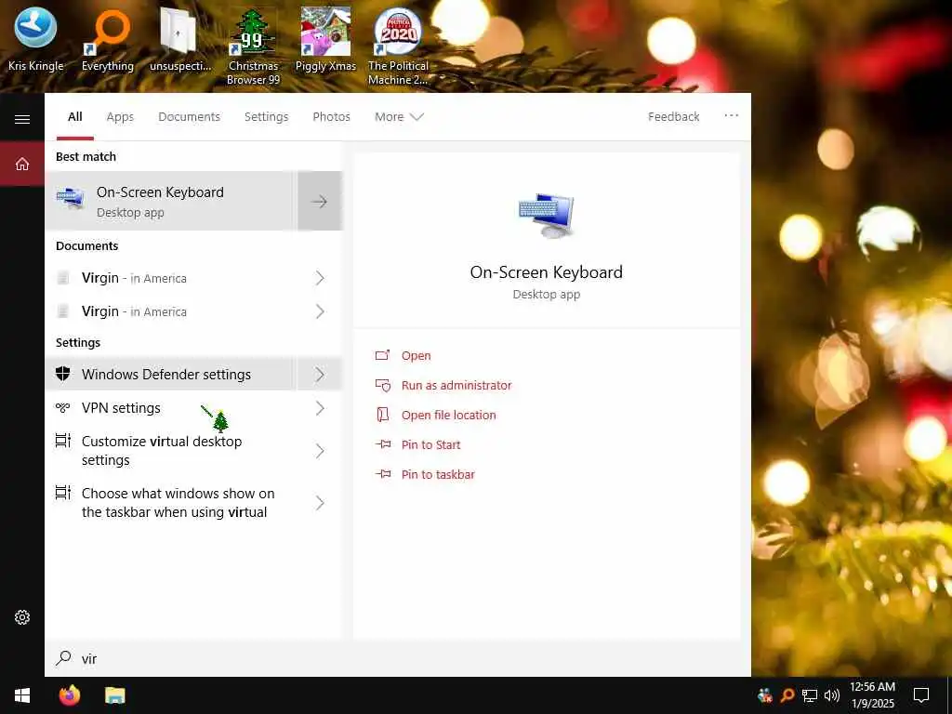Image resolution: width=952 pixels, height=714 pixels.
Task: Select the On-Screen Keyboard best match result
Action: 171,201
